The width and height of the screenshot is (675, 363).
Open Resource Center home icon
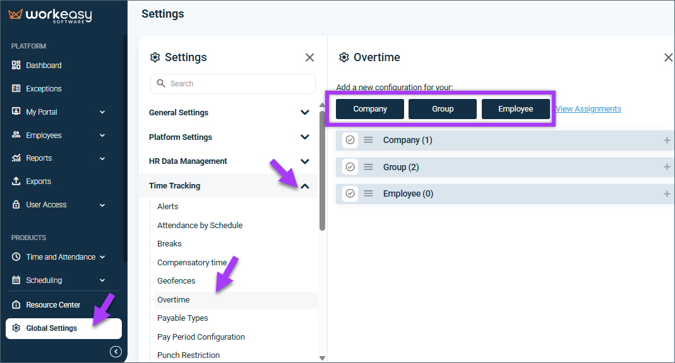16,304
